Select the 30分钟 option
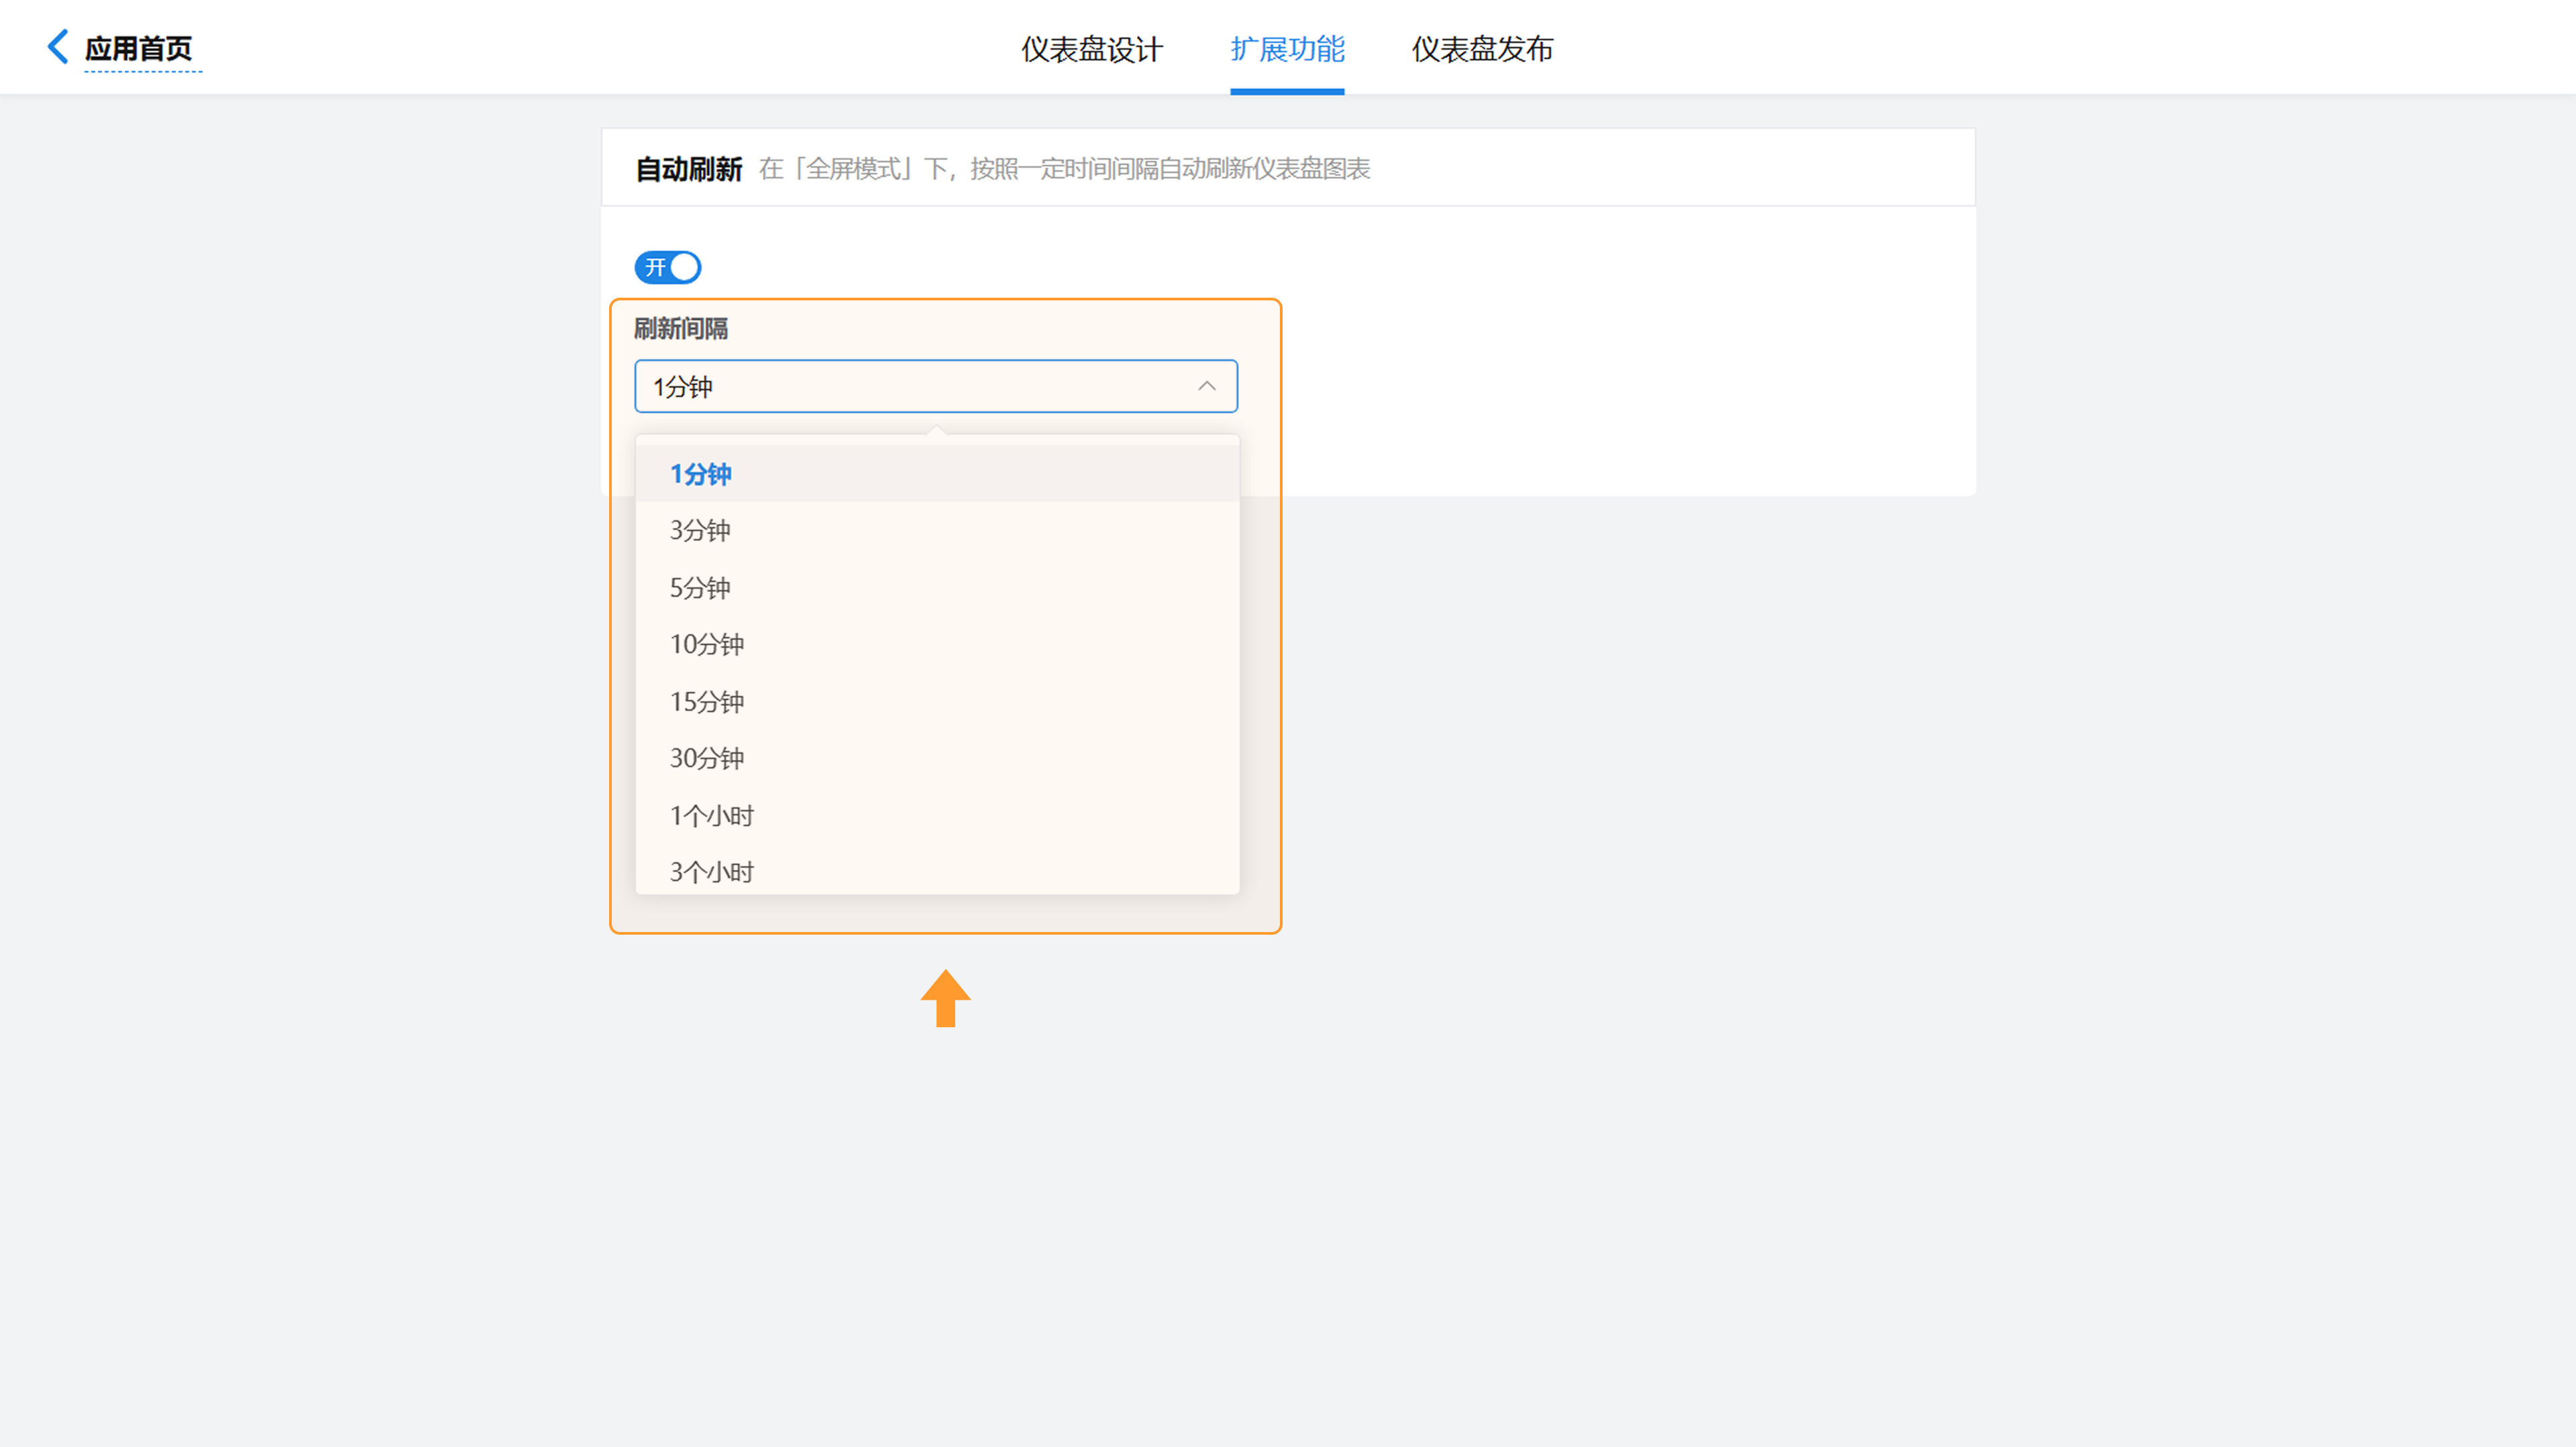2576x1447 pixels. click(x=937, y=758)
